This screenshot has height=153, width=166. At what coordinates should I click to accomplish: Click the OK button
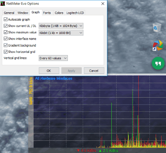click(49, 71)
